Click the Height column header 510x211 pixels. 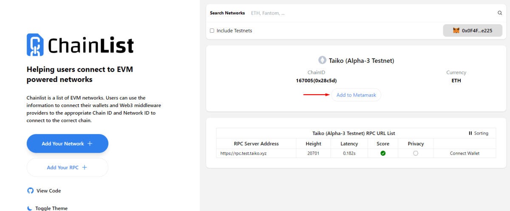click(313, 143)
